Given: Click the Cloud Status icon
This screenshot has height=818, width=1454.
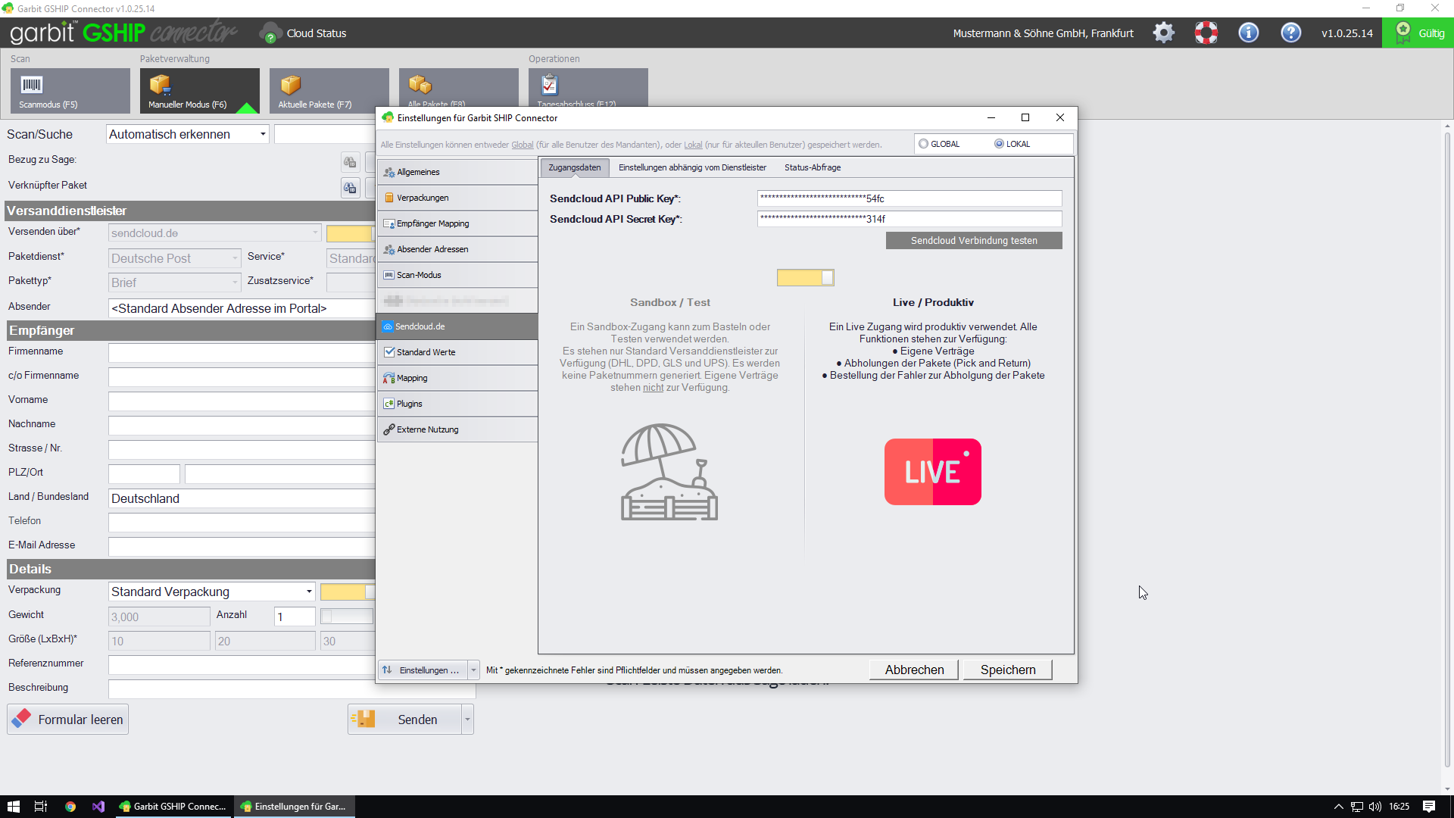Looking at the screenshot, I should click(x=270, y=33).
